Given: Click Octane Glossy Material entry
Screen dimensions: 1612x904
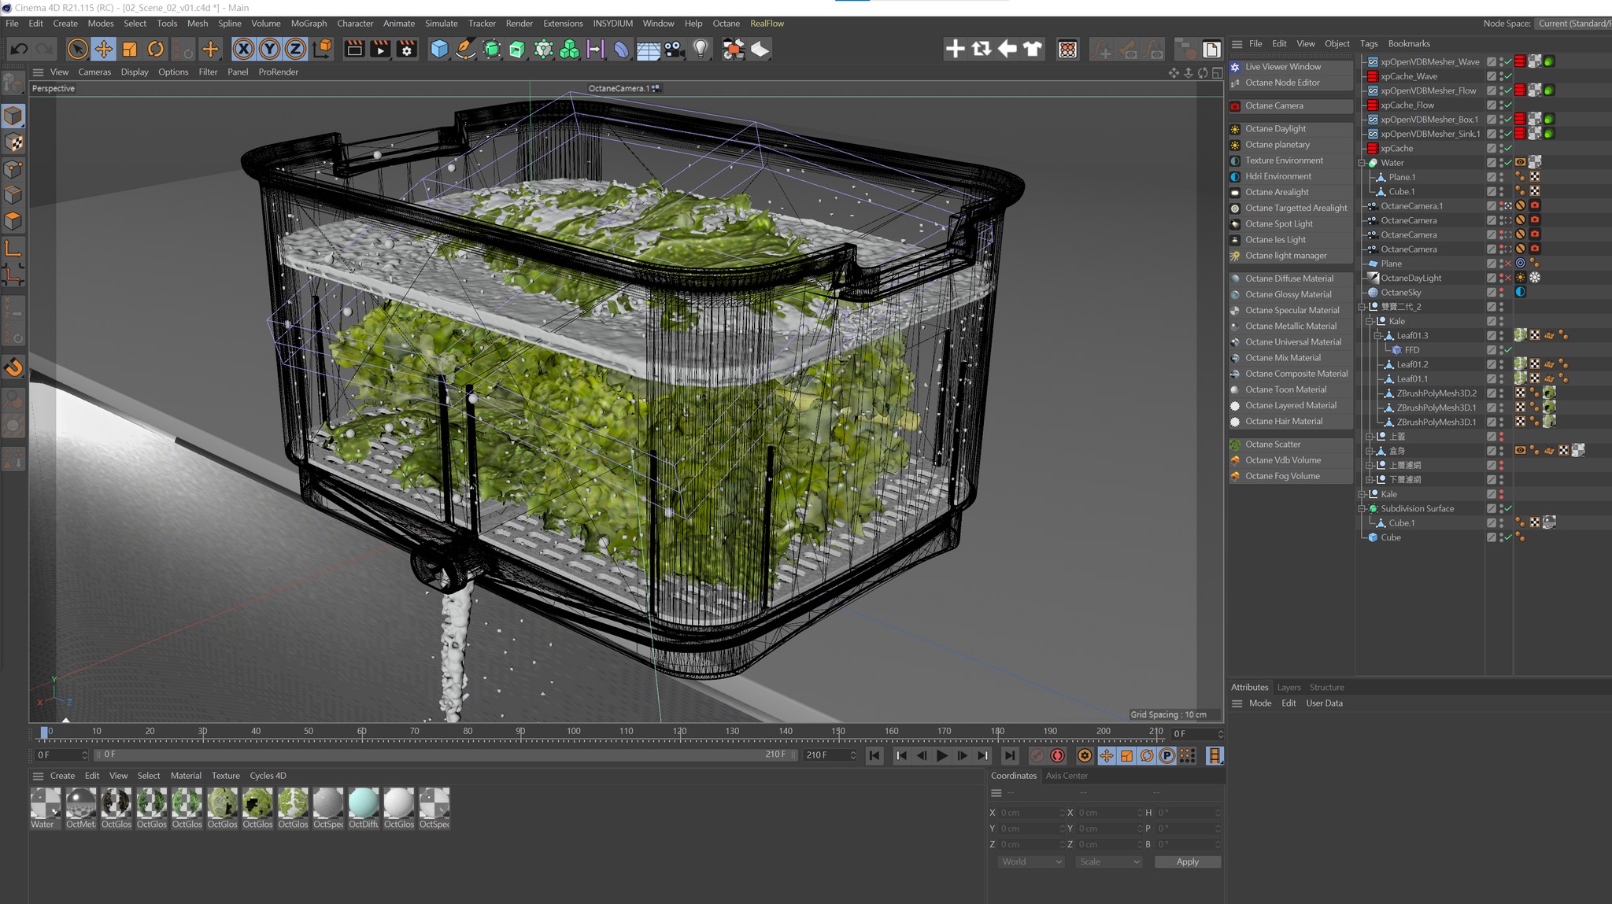Looking at the screenshot, I should [1291, 294].
